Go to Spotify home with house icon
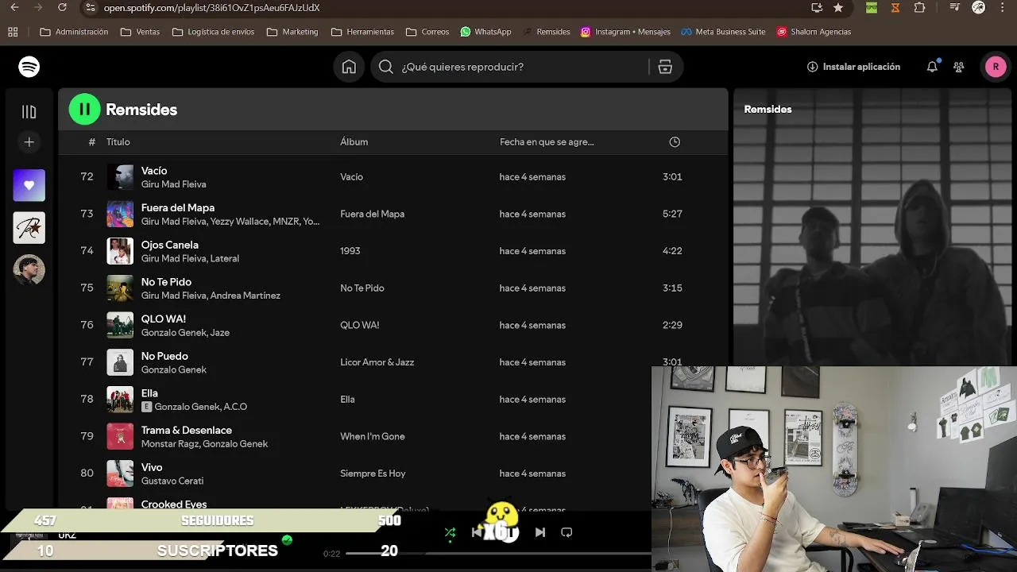The height and width of the screenshot is (572, 1017). click(x=349, y=67)
